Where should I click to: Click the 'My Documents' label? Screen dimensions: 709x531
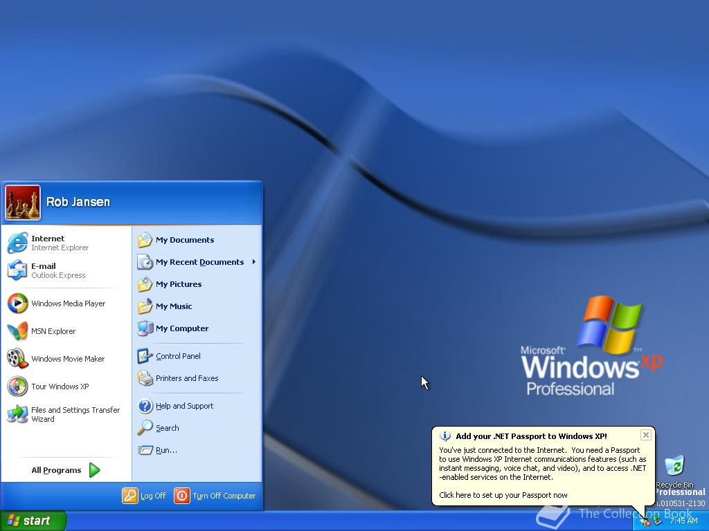click(185, 240)
